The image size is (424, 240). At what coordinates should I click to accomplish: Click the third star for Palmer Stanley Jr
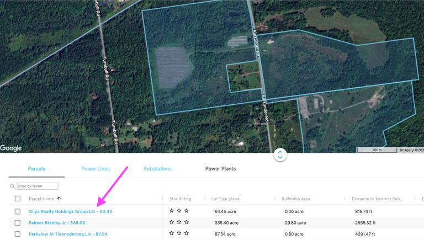point(187,222)
